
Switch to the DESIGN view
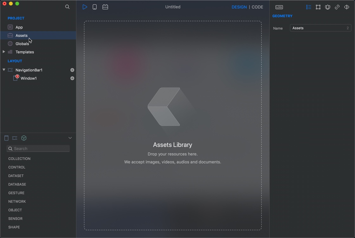point(239,7)
